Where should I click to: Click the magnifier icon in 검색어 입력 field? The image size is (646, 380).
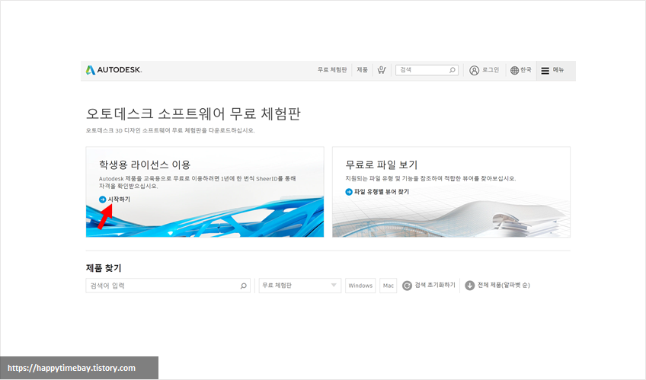coord(243,286)
